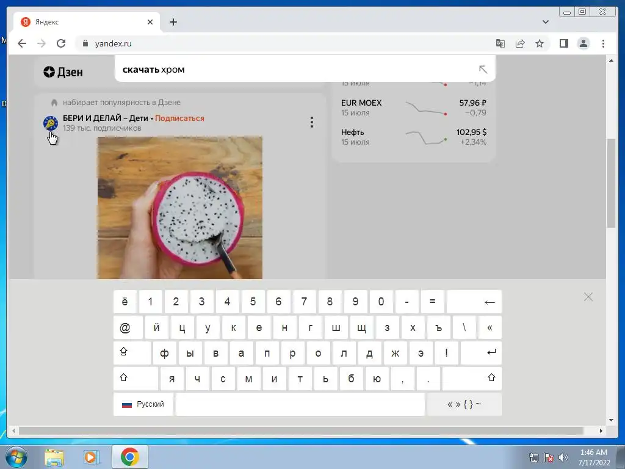Click the Дзен logo
Image resolution: width=625 pixels, height=469 pixels.
(63, 72)
